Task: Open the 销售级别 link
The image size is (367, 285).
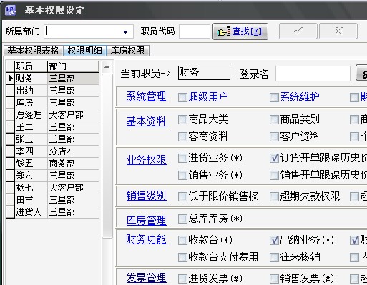Action: [147, 196]
